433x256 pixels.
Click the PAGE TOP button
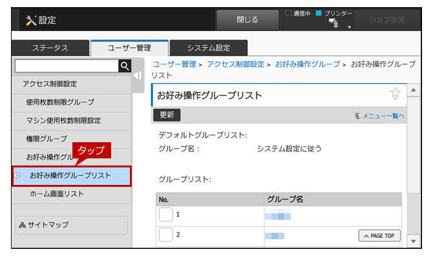[x=379, y=236]
